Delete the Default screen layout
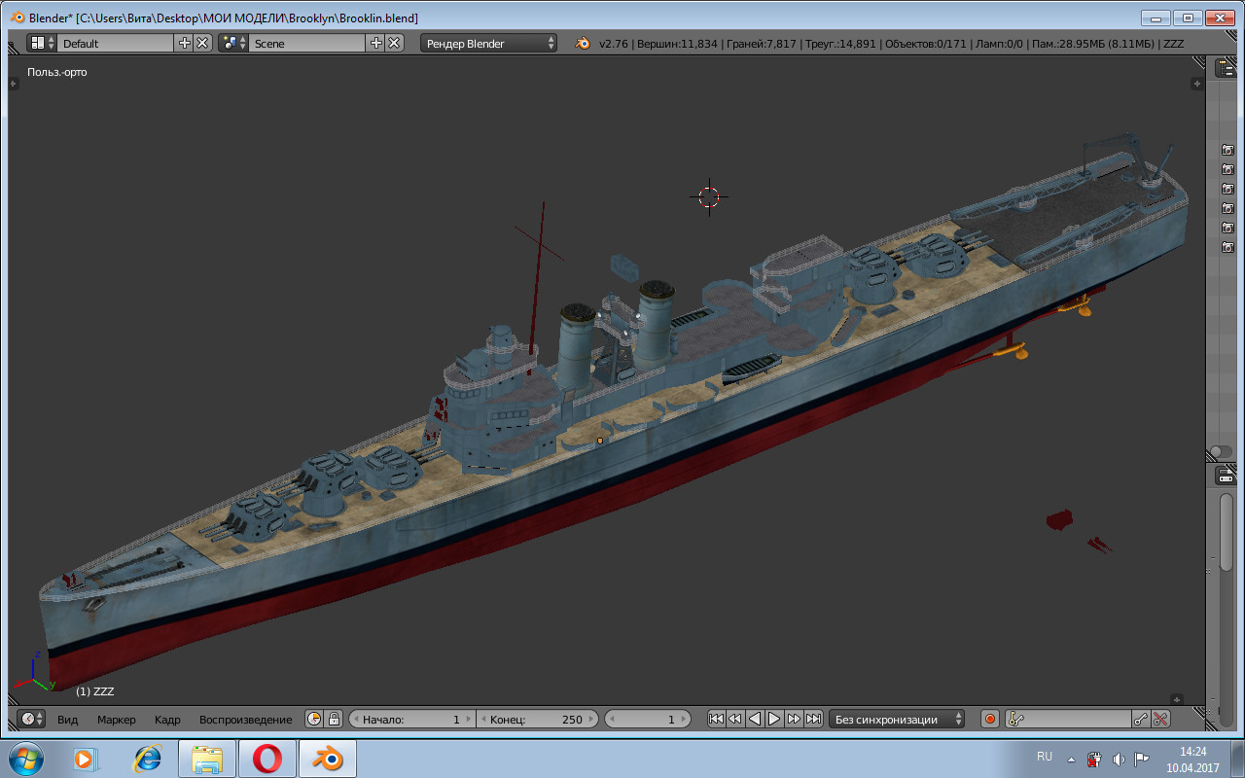1245x778 pixels. click(202, 43)
